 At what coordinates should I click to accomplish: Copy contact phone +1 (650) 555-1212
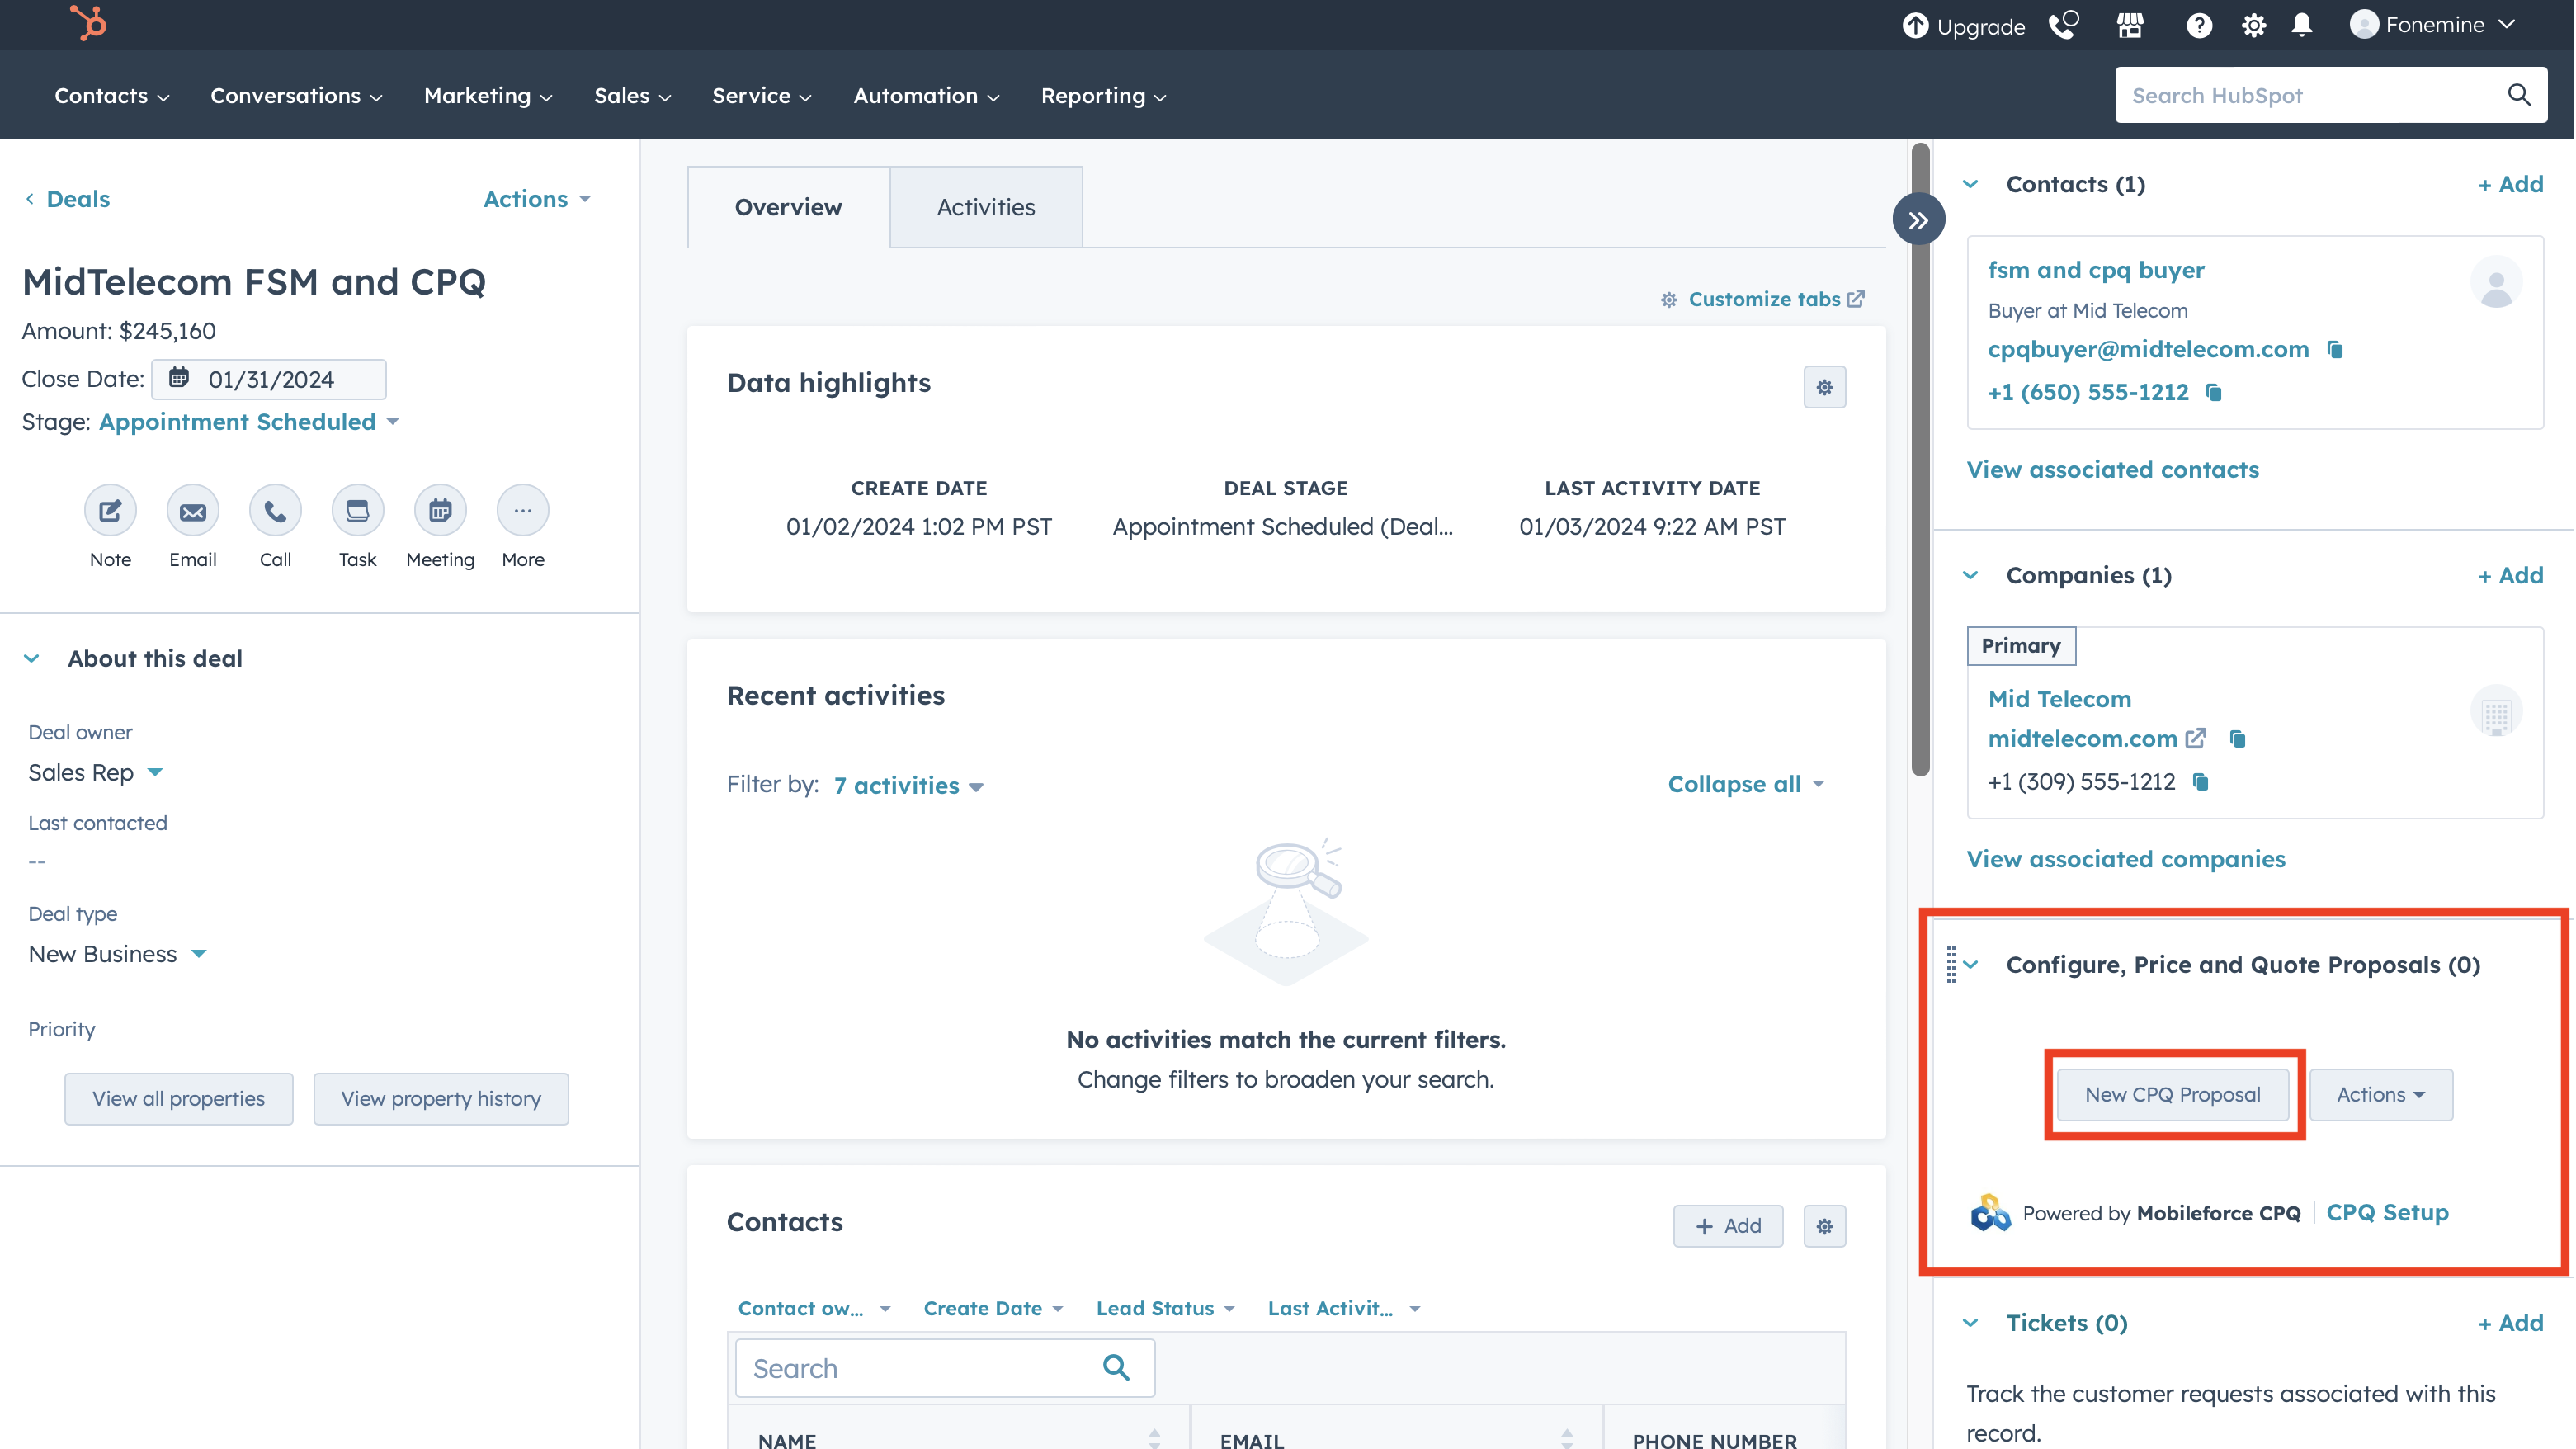[x=2213, y=392]
